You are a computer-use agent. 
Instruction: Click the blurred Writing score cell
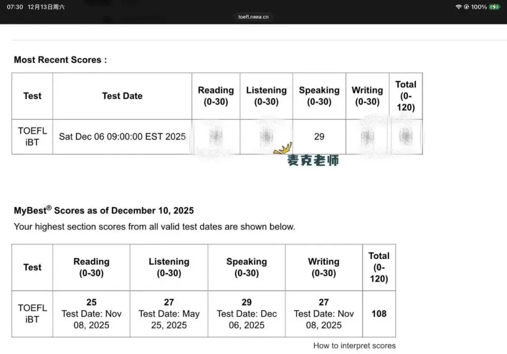tap(367, 137)
